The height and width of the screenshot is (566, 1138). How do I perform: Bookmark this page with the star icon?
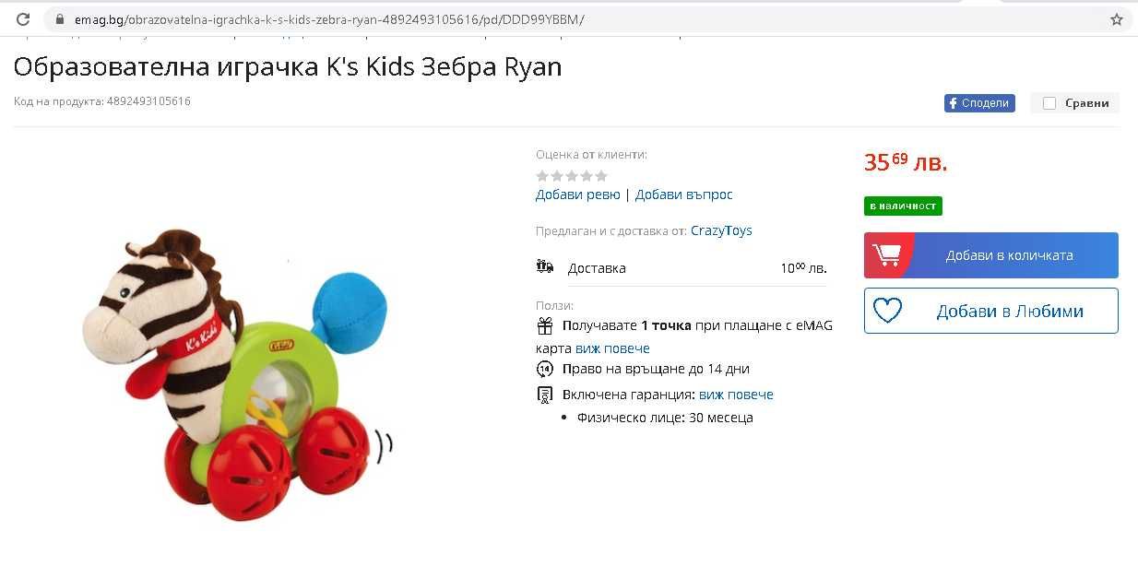click(1117, 19)
